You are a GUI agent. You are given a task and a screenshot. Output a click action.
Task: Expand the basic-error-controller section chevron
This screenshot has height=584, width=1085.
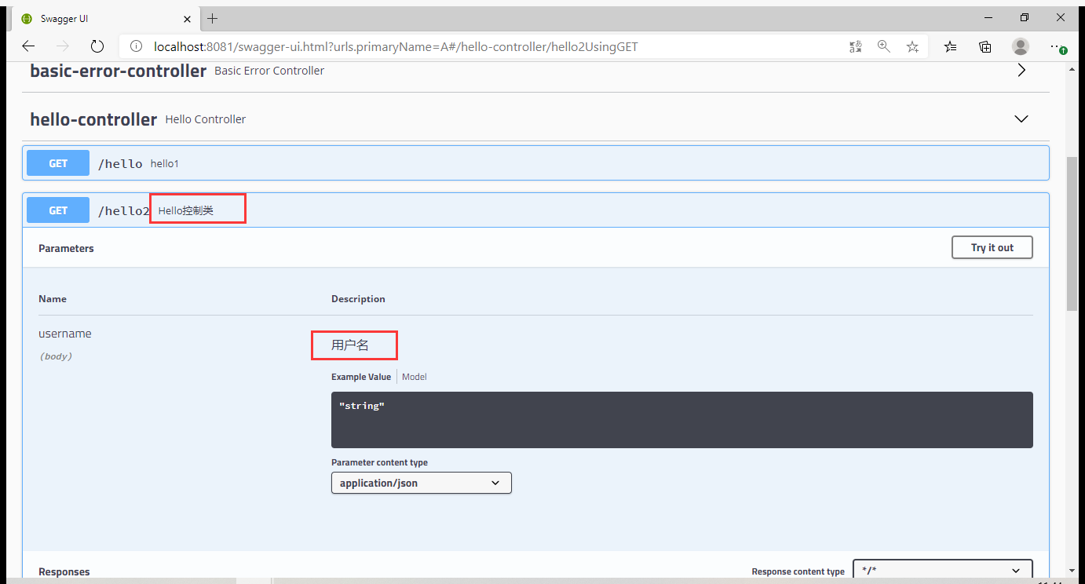coord(1021,70)
